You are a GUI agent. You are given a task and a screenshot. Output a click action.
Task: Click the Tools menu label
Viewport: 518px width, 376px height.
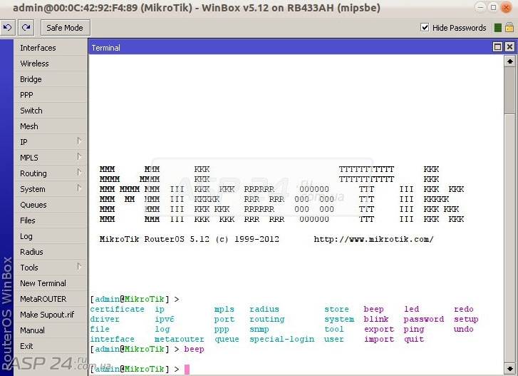pos(29,268)
